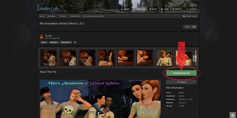This screenshot has height=118, width=237.
Task: Switch to the Downloads nav tab
Action: click(139, 9)
